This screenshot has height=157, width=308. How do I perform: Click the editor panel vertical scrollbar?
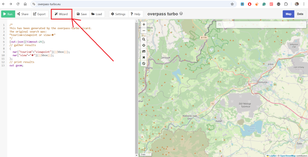pyautogui.click(x=136, y=88)
